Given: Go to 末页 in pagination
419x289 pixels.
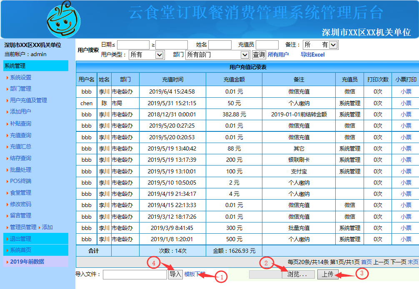Looking at the screenshot, I should 413,262.
